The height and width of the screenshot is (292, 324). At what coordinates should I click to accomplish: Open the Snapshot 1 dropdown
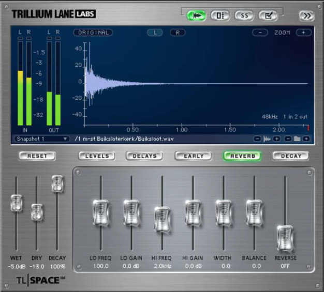(42, 139)
